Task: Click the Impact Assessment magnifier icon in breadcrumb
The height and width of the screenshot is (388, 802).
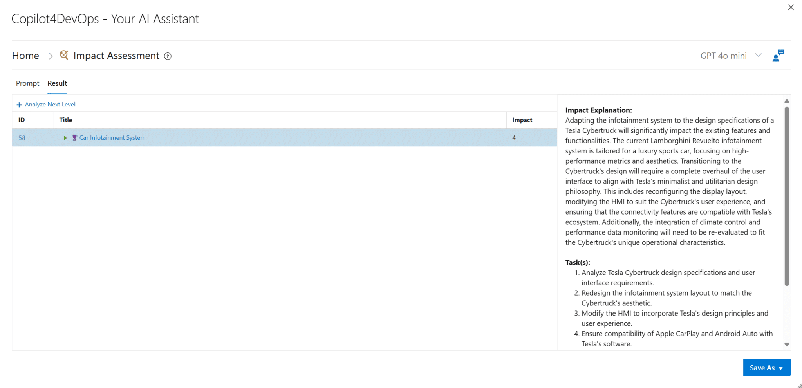Action: 64,55
